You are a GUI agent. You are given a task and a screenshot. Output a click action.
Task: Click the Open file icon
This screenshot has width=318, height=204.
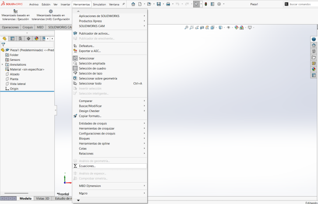pos(149,4)
